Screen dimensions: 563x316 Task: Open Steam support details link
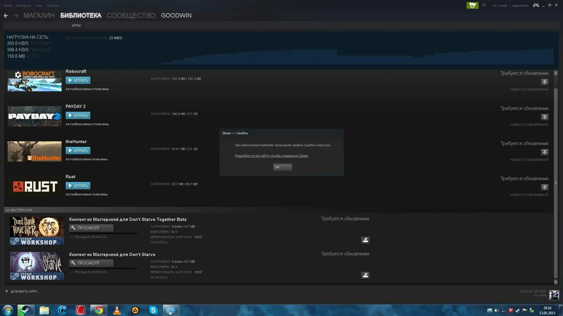[271, 156]
